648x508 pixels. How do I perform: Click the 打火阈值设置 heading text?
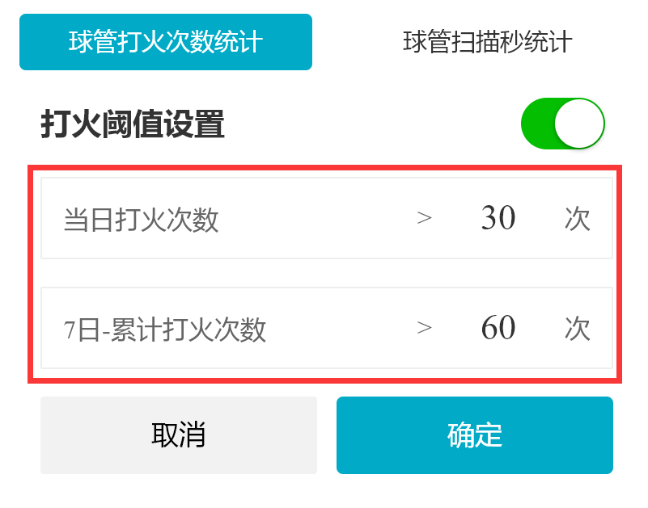point(132,124)
